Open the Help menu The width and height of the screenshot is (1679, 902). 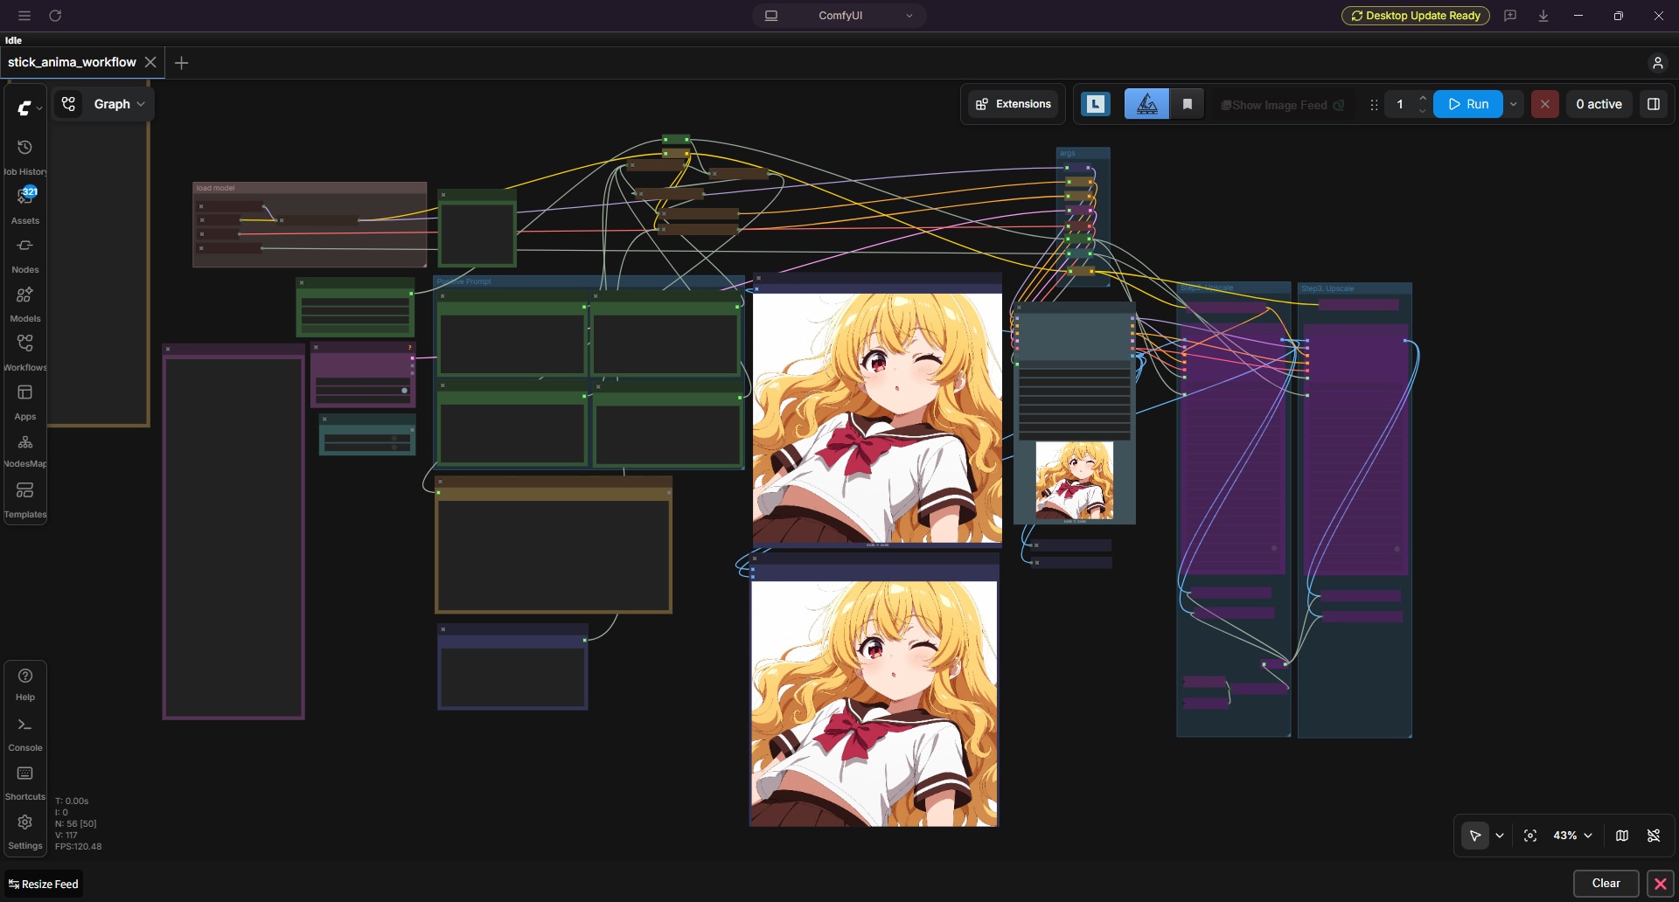point(25,683)
